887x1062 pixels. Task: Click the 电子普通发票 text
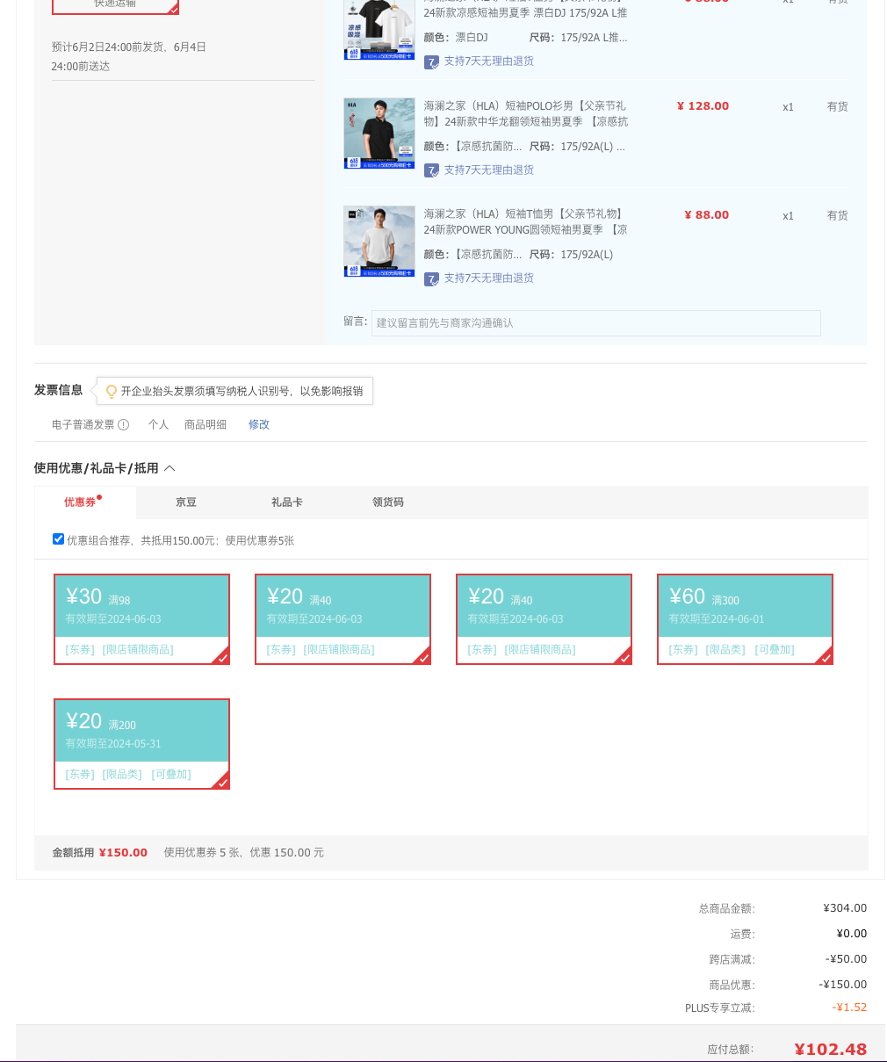(x=83, y=424)
